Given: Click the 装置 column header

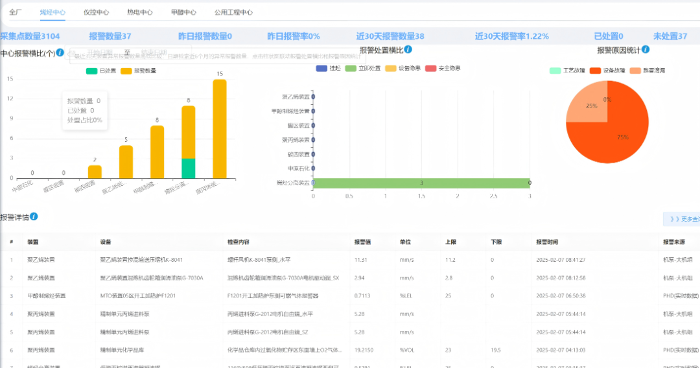Looking at the screenshot, I should [x=33, y=242].
